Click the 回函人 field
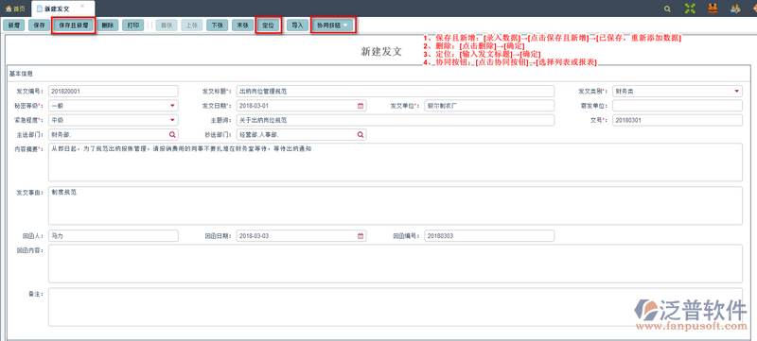757x341 pixels. coord(114,236)
